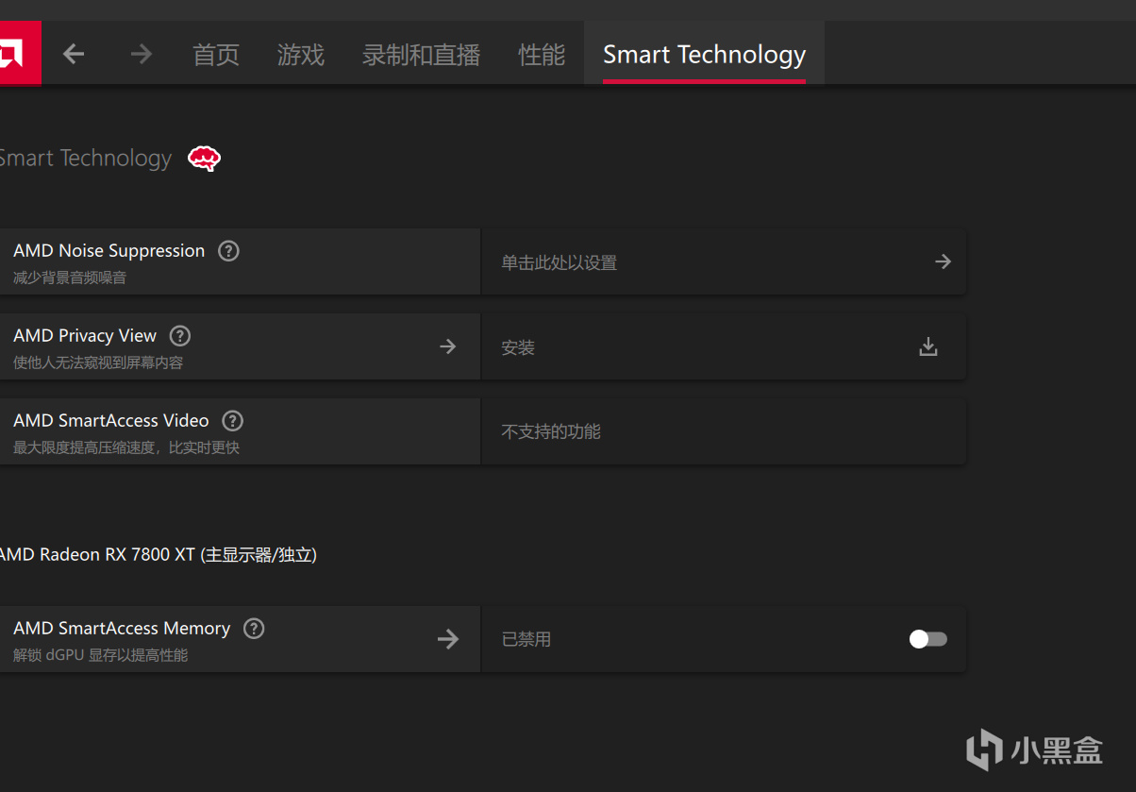The image size is (1136, 792).
Task: Open help for AMD Noise Suppression
Action: [228, 251]
